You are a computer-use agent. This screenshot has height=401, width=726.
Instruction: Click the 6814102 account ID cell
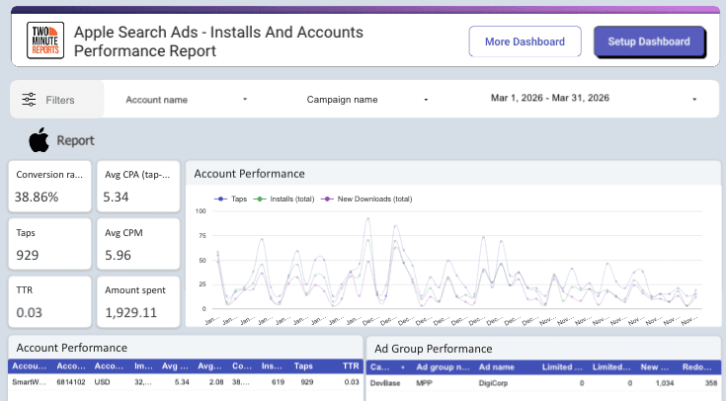(71, 382)
